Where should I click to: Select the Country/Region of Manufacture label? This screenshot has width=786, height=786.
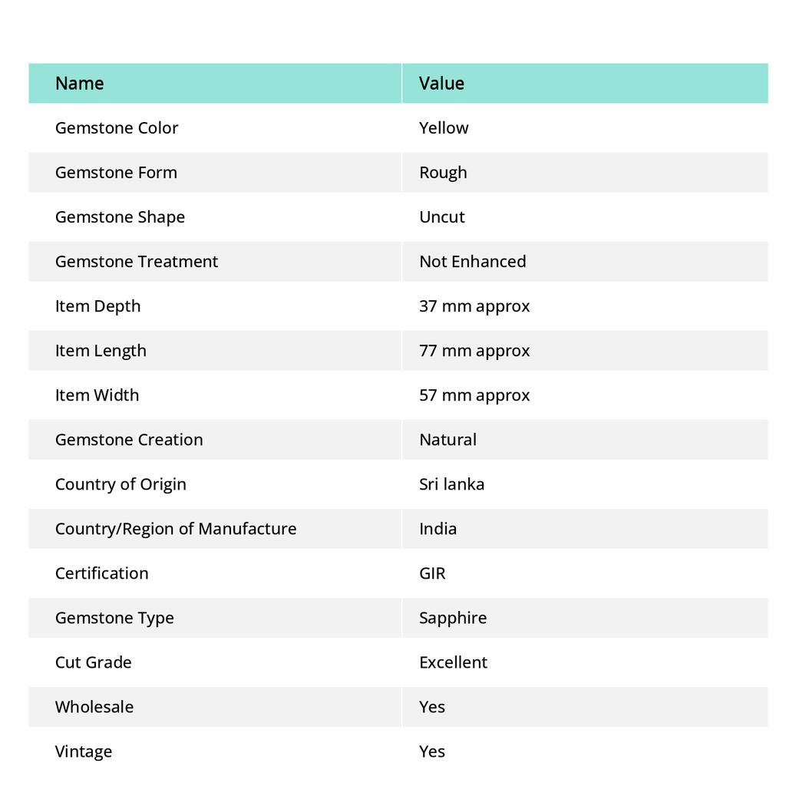(x=176, y=529)
